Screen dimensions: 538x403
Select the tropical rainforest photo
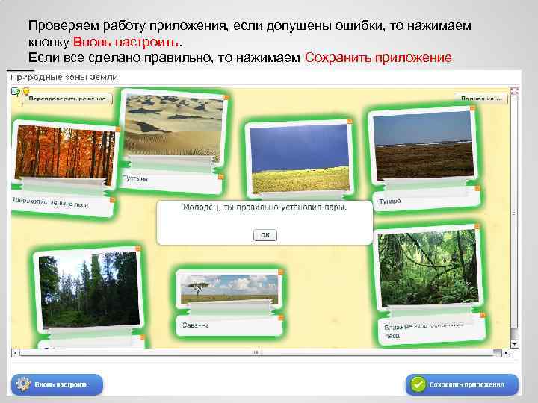coord(428,269)
